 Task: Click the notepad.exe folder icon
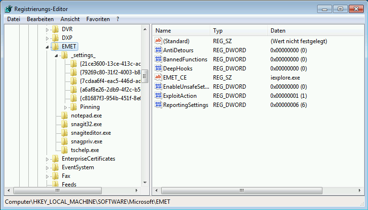point(64,116)
